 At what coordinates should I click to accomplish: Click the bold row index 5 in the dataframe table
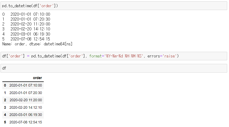tap(5, 122)
